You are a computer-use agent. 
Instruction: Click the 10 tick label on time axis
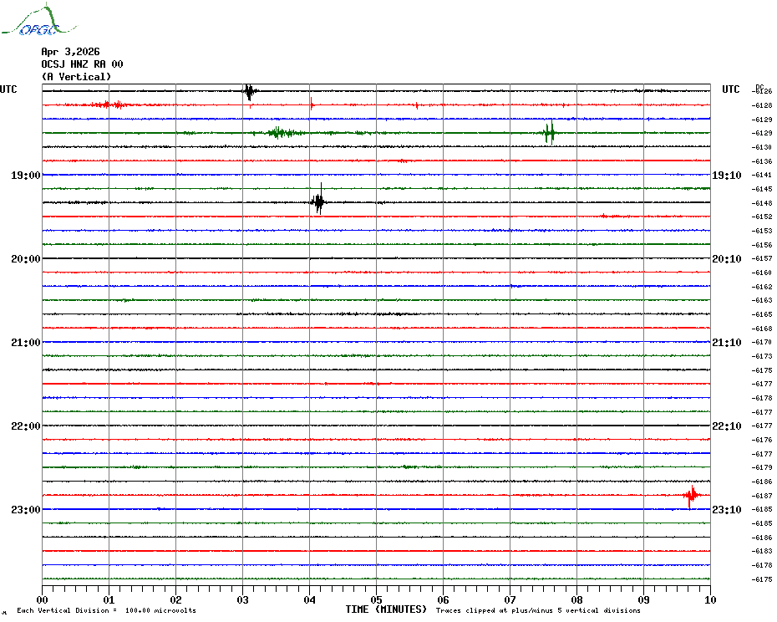click(709, 599)
